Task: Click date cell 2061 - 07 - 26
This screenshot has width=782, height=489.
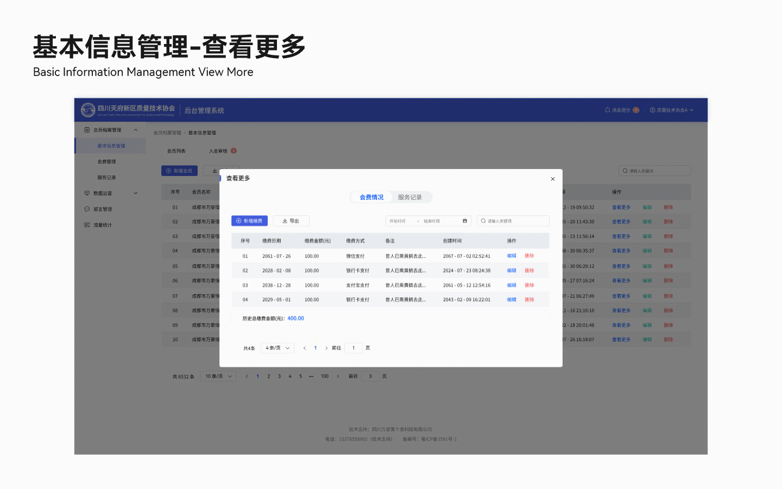Action: 276,256
